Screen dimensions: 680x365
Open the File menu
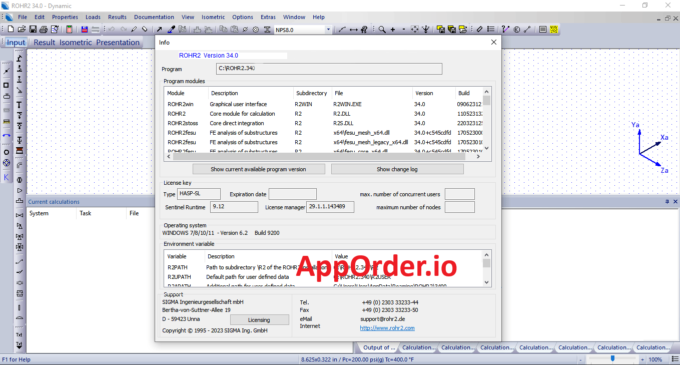[23, 17]
